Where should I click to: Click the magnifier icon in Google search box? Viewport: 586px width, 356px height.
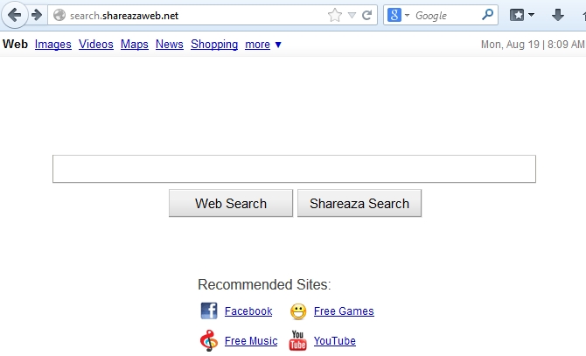pos(487,15)
